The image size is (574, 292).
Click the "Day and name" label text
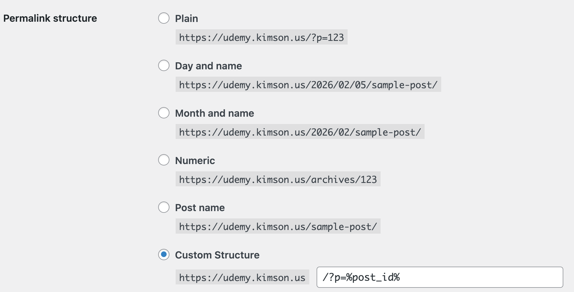208,66
